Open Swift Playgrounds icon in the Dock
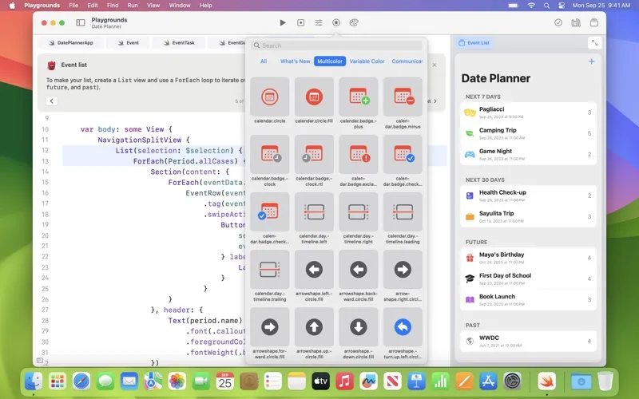The height and width of the screenshot is (399, 639). (x=546, y=381)
